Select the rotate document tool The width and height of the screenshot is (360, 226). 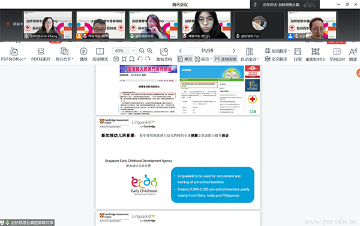coord(164,55)
